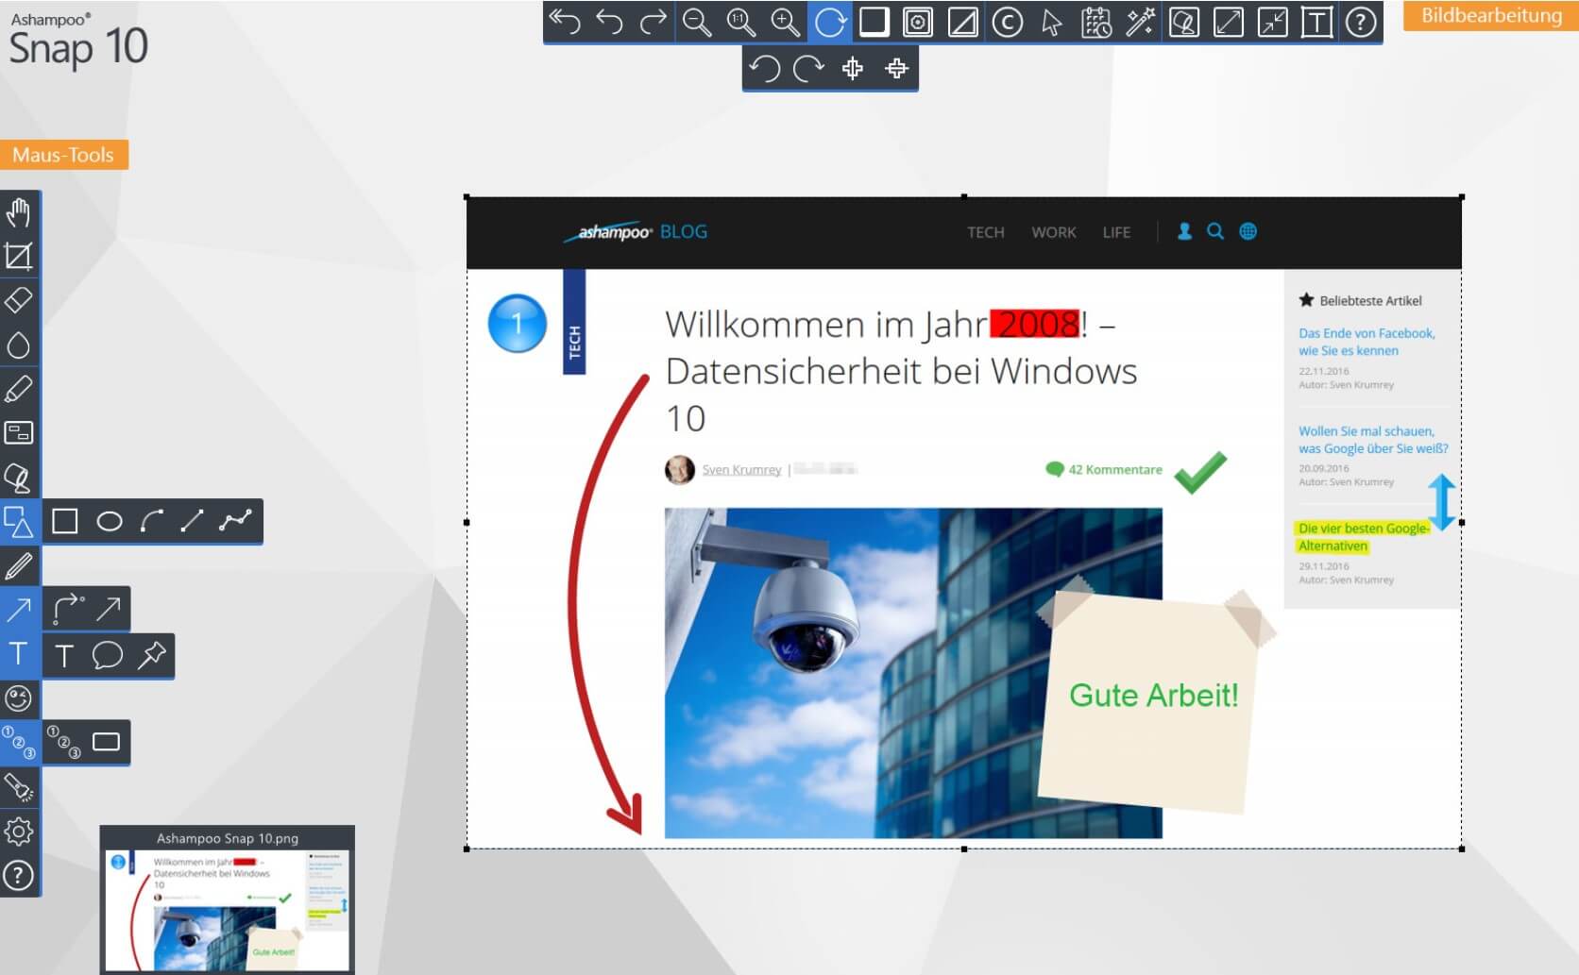Select the highlighter marker tool
The height and width of the screenshot is (975, 1579).
[x=19, y=389]
